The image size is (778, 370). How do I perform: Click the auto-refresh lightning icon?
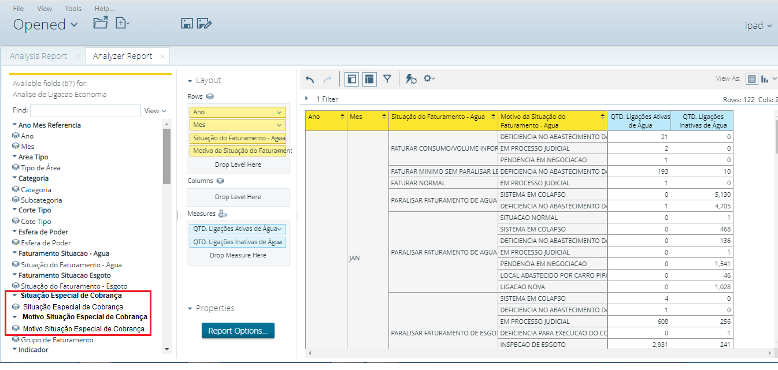point(410,79)
